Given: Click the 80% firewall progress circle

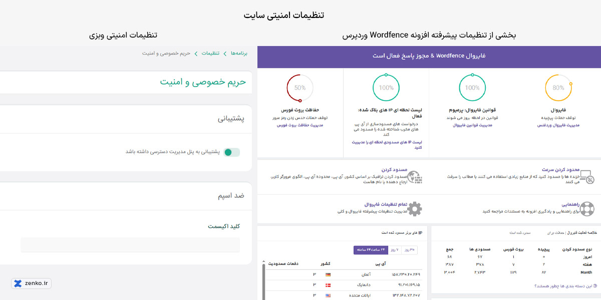Looking at the screenshot, I should click(x=558, y=87).
